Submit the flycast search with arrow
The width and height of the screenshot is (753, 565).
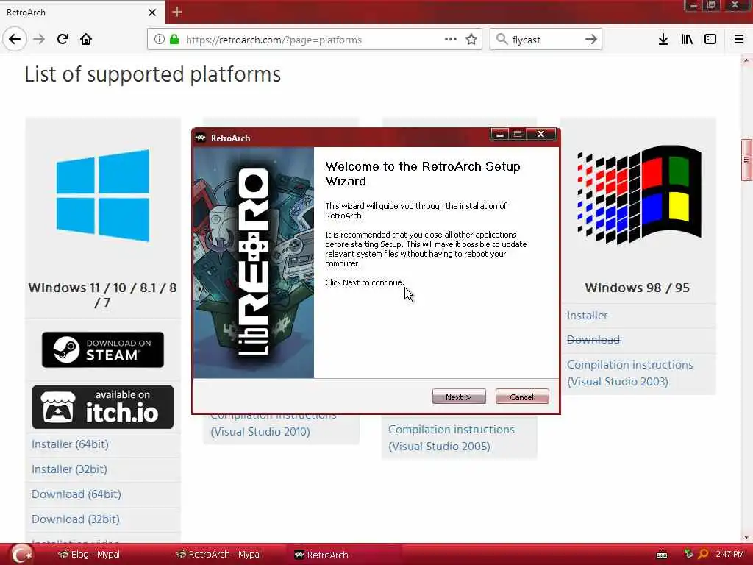tap(591, 39)
